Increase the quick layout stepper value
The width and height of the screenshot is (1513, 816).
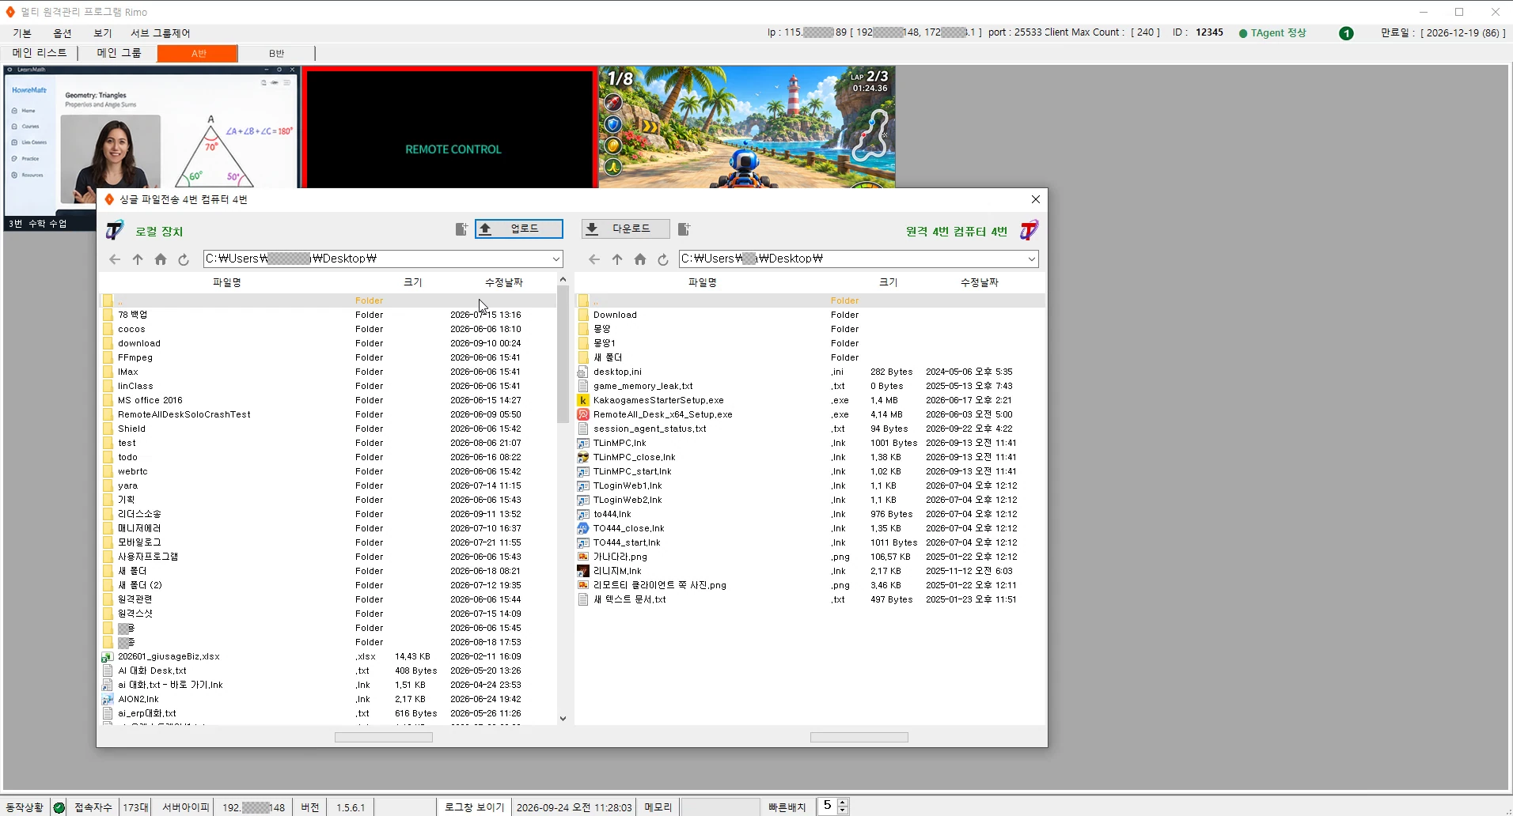pos(843,803)
